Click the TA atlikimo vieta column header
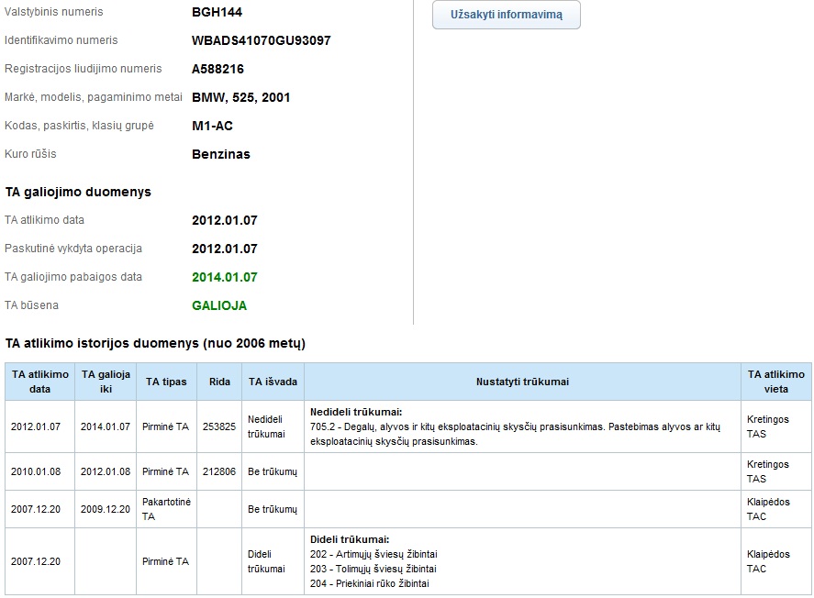 [775, 382]
